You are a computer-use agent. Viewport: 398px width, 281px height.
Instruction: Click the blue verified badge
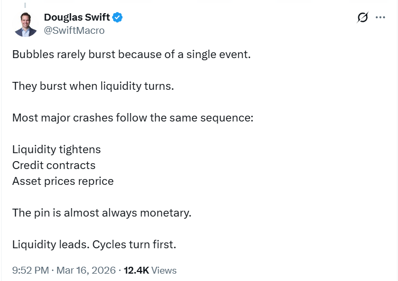pyautogui.click(x=117, y=18)
